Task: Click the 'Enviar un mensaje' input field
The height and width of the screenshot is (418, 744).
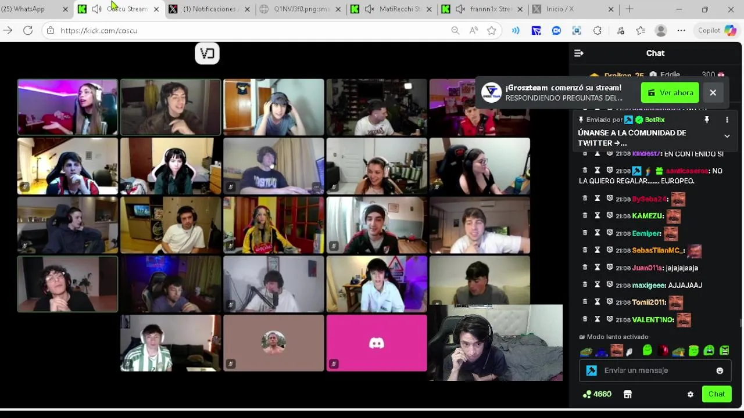Action: tap(654, 370)
